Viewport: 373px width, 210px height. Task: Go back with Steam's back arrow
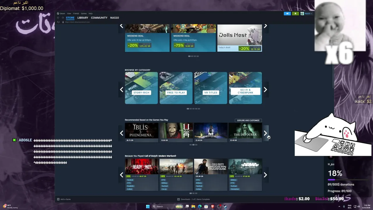pos(58,18)
